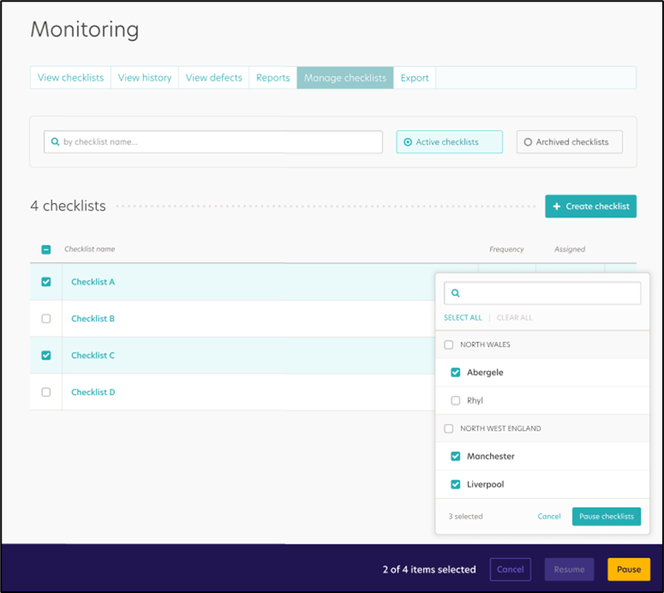Check the Checklist B checkbox
The height and width of the screenshot is (593, 664).
pos(46,318)
